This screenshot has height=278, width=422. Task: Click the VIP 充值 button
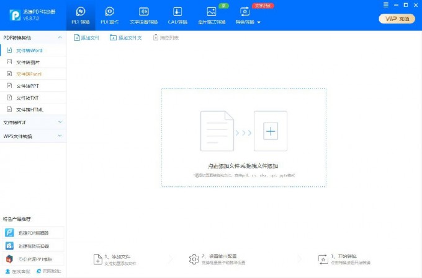tap(397, 19)
